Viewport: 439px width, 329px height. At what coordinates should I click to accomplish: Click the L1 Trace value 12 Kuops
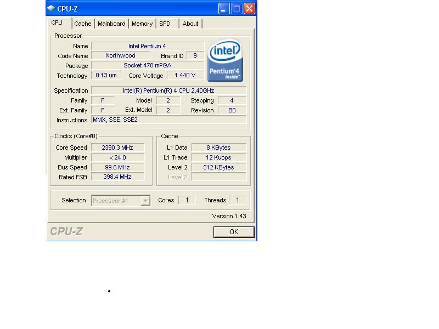point(219,157)
